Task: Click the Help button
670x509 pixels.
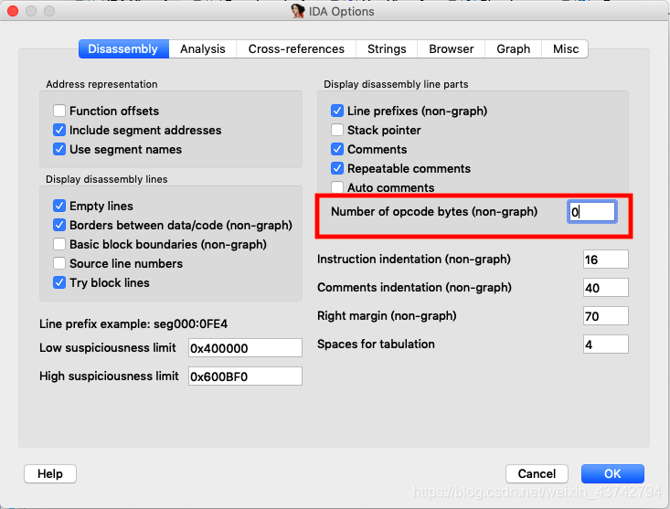Action: (x=50, y=474)
